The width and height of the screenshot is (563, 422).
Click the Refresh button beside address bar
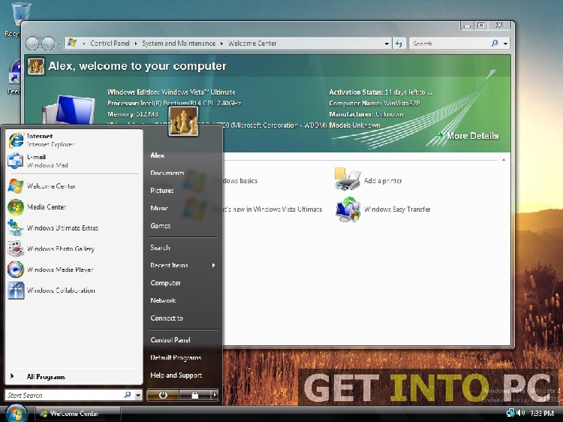(x=399, y=44)
